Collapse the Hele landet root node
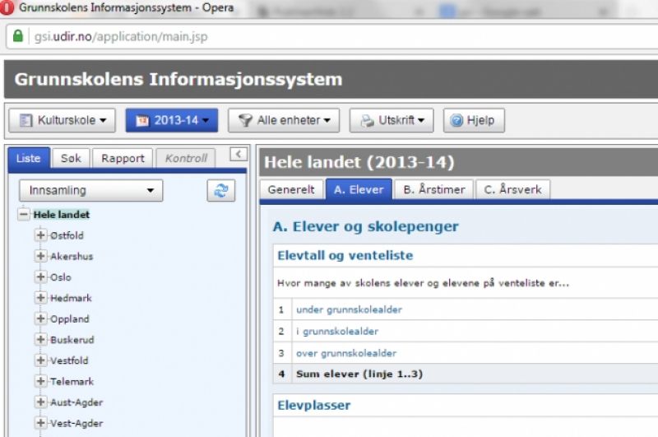658x437 pixels. click(23, 215)
